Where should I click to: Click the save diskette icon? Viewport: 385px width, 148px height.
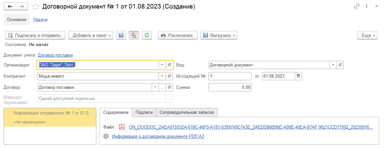pyautogui.click(x=121, y=35)
